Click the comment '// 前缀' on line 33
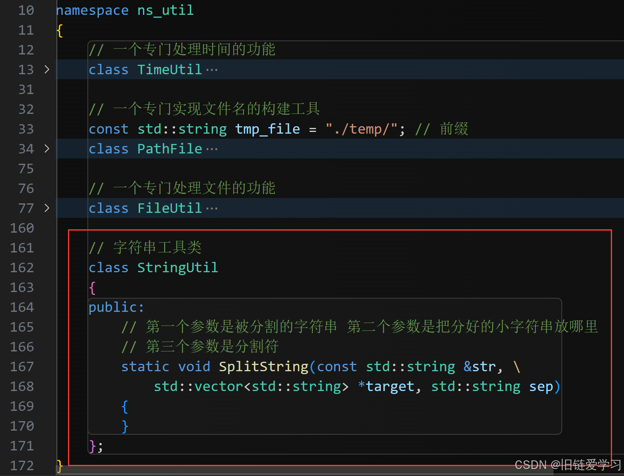Screen dimensions: 624x476 click(x=441, y=129)
